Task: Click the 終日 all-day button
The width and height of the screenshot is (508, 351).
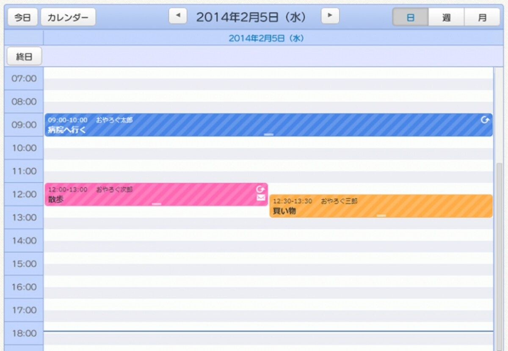Action: coord(24,56)
